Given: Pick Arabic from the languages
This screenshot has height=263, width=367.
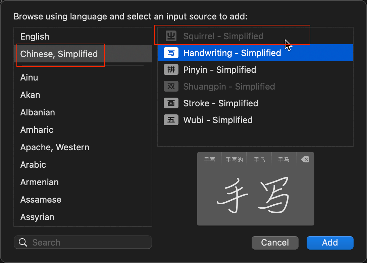Looking at the screenshot, I should [33, 165].
